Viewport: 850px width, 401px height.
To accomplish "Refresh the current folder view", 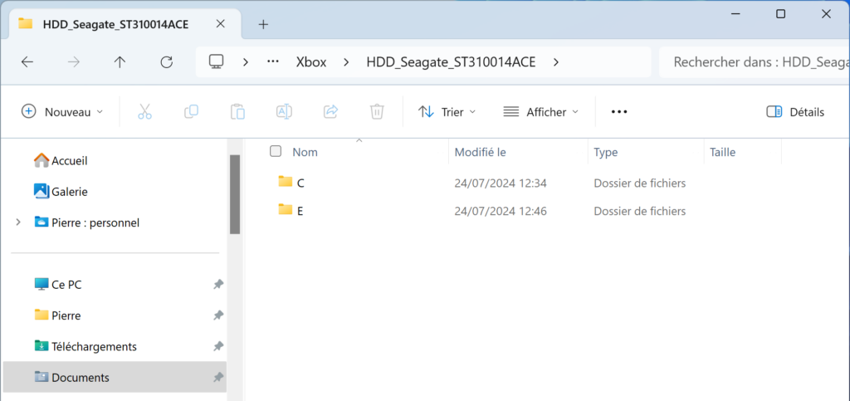I will point(166,61).
